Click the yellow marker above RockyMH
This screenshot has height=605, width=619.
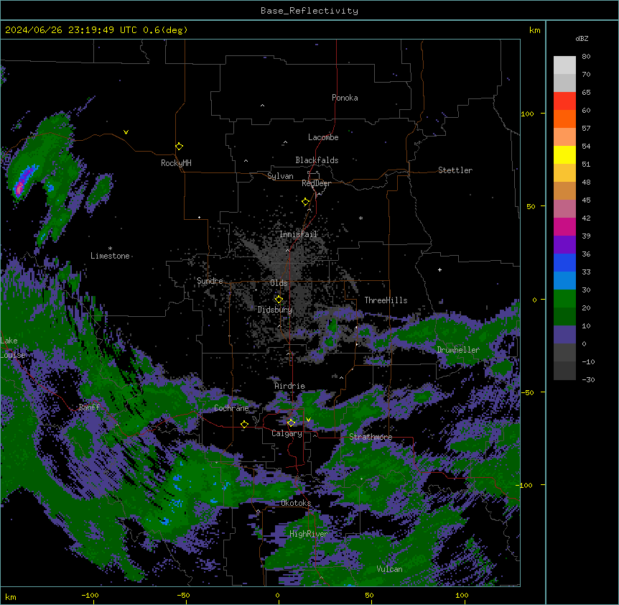(x=179, y=146)
